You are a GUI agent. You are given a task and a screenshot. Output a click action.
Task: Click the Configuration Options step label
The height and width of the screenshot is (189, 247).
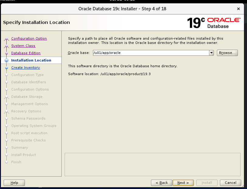click(x=30, y=89)
